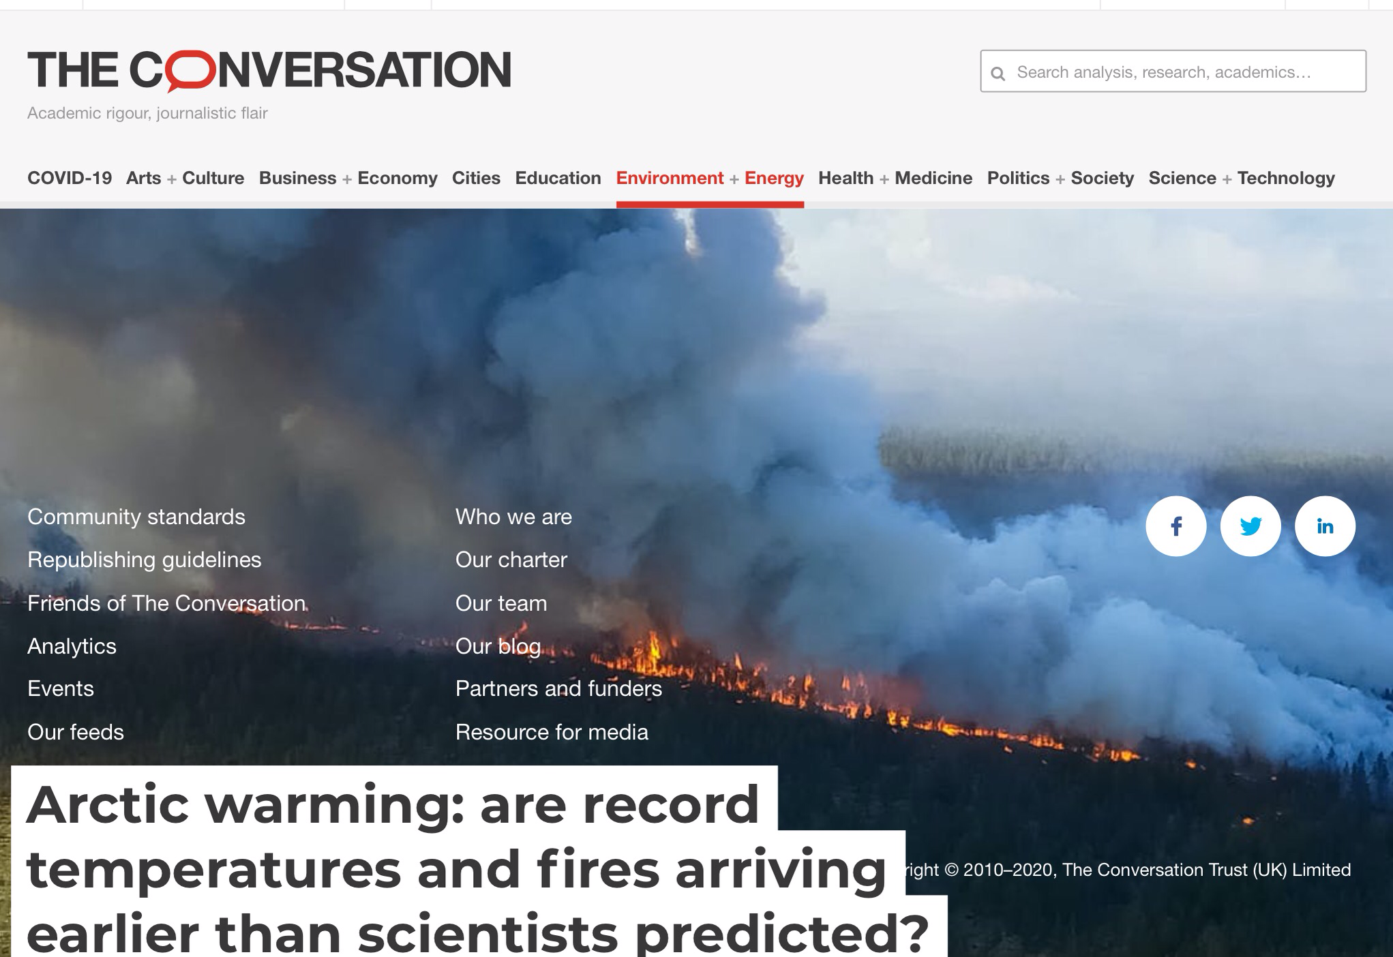
Task: Open Community standards link
Action: (x=136, y=517)
